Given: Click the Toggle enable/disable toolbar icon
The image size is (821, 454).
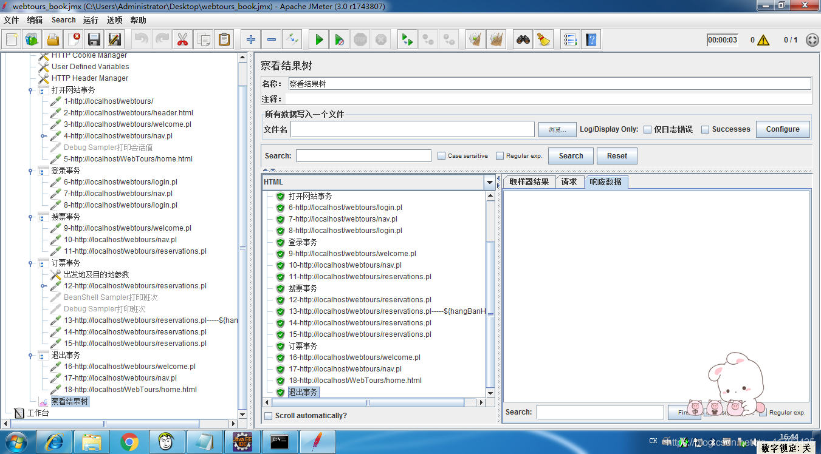Looking at the screenshot, I should pos(292,40).
